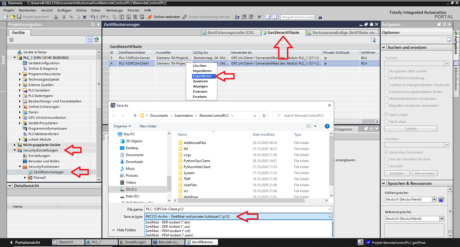Image resolution: width=460 pixels, height=247 pixels.
Task: Click the new project toolbar icon
Action: 6,17
